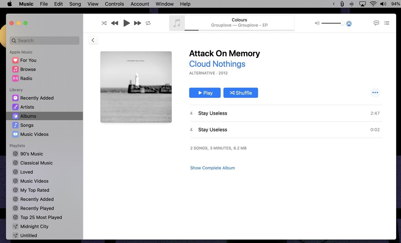Open the Window menu
401x243 pixels.
pos(165,4)
